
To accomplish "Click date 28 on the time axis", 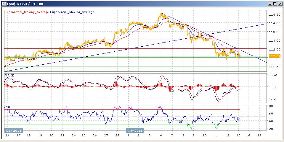I will click(x=117, y=135).
